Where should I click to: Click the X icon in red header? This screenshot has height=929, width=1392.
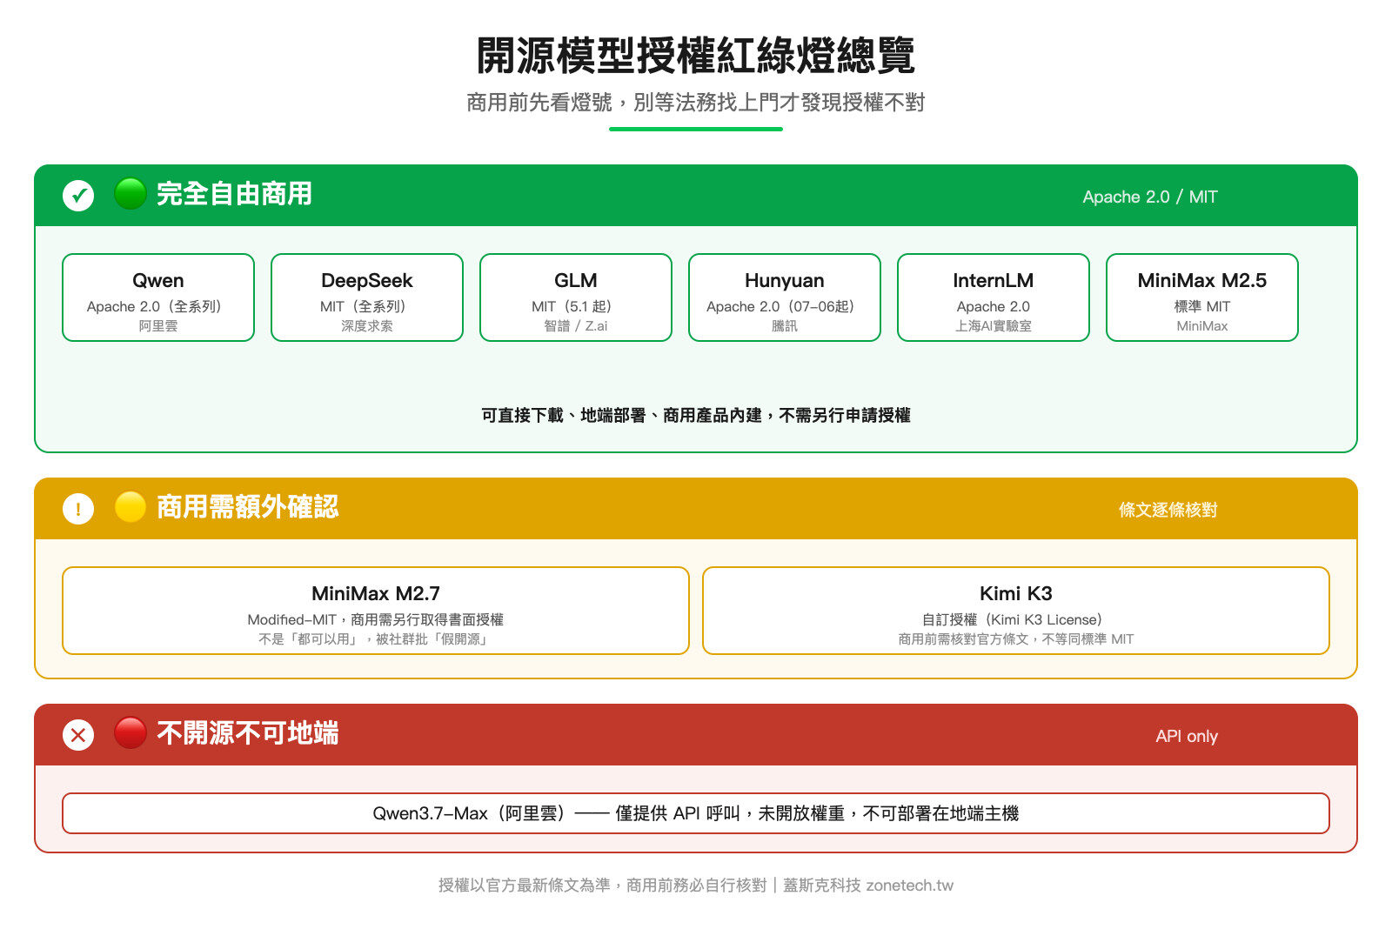78,735
